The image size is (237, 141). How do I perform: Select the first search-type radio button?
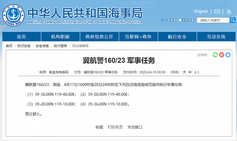(x=162, y=20)
